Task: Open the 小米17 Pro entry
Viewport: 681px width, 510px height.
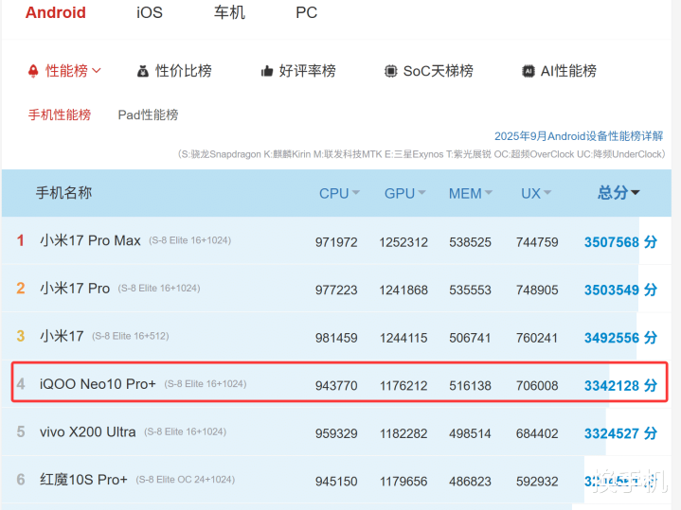Action: click(75, 289)
